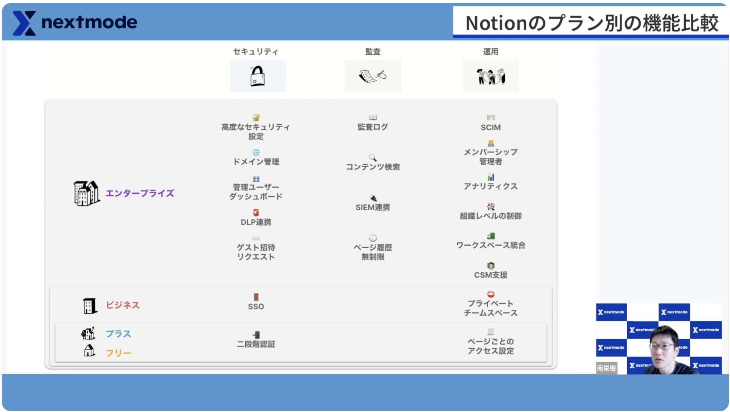Click the プラス plan label
Screen dimensions: 730x412
(119, 333)
